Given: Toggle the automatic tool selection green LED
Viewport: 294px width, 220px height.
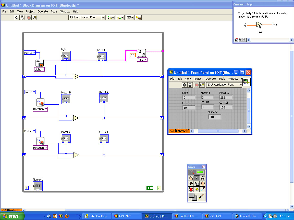Looking at the screenshot, I should click(200, 172).
